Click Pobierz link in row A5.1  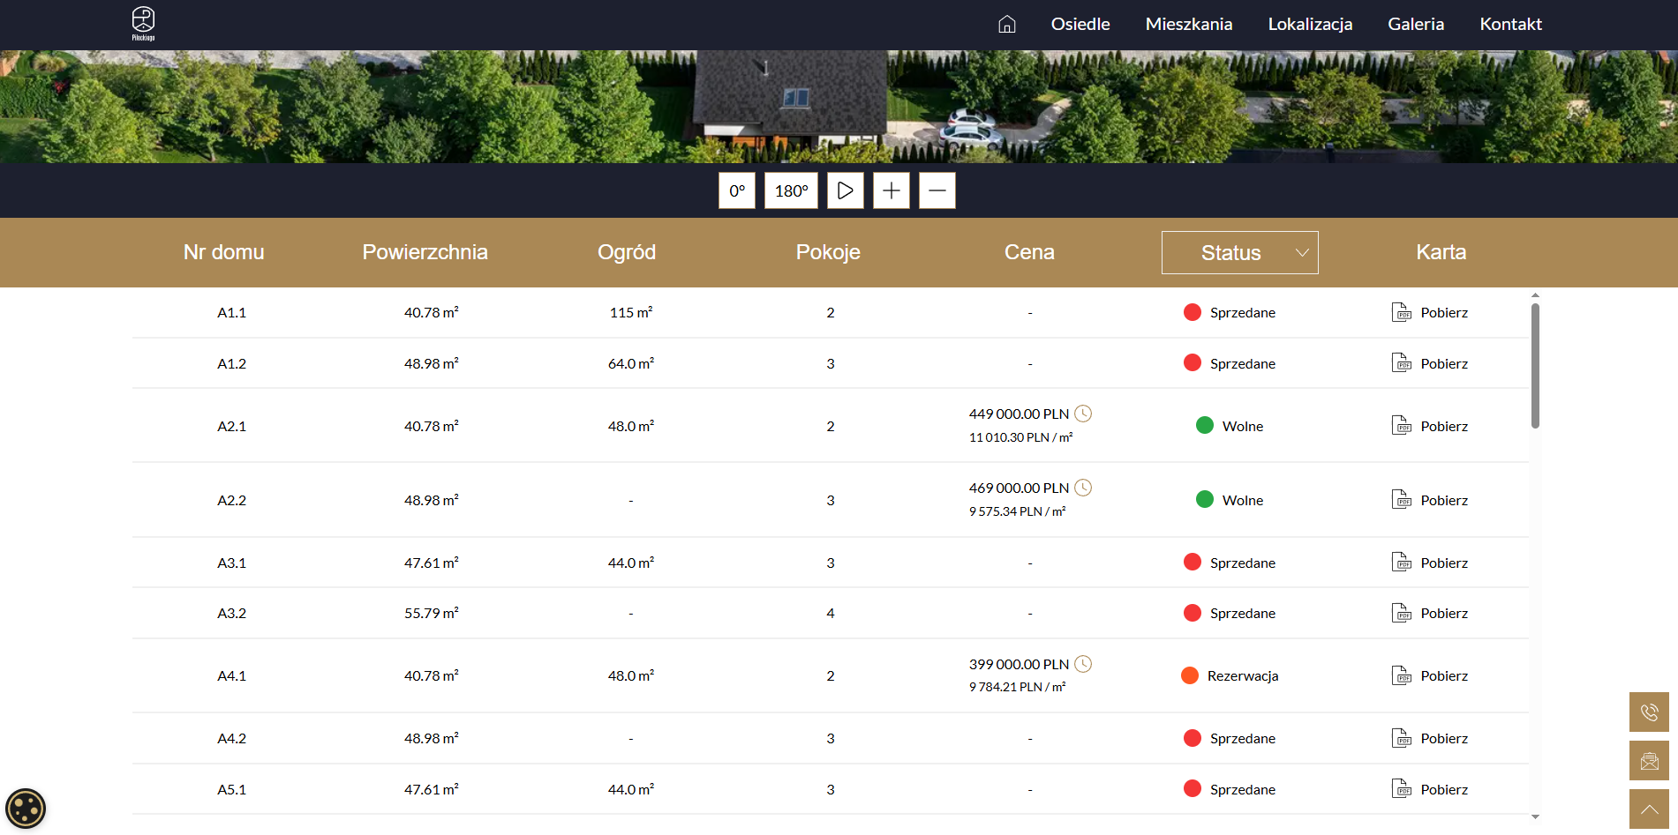[x=1444, y=790]
